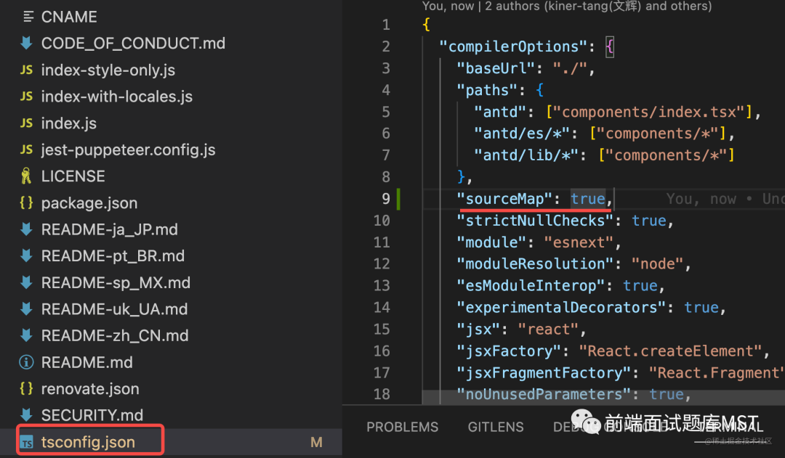Viewport: 785px width, 458px height.
Task: Click markdown icon of README-sp_MX.md
Action: tap(27, 282)
